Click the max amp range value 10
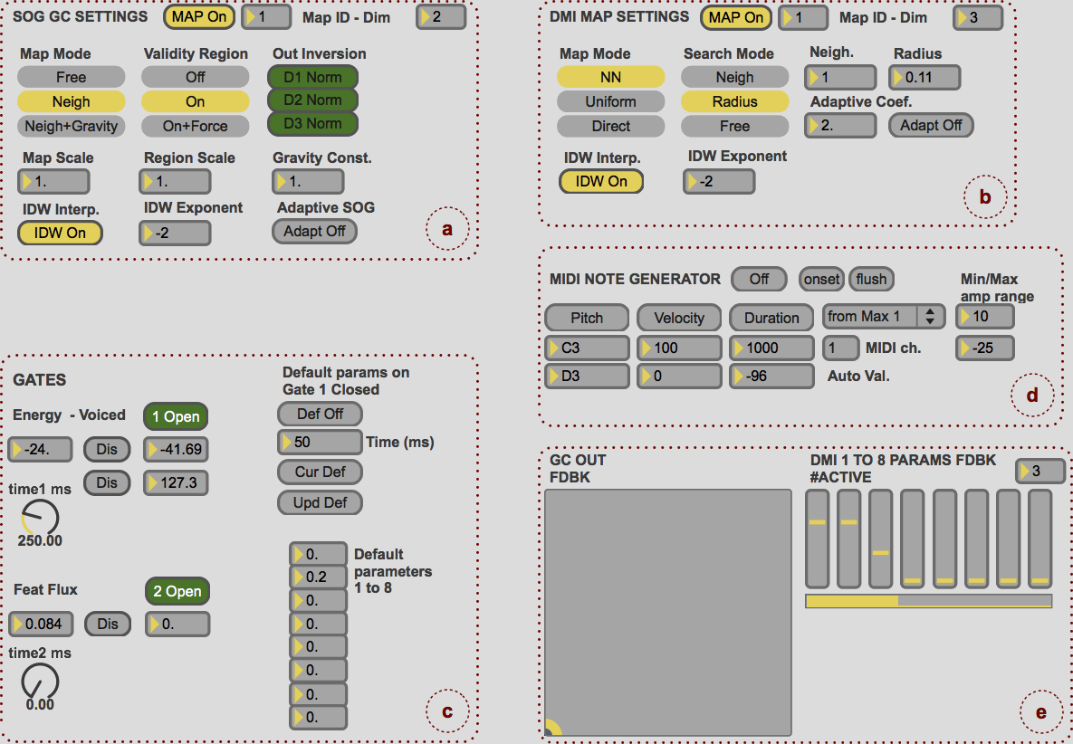1073x744 pixels. pyautogui.click(x=985, y=317)
